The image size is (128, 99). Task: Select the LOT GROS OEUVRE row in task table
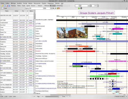pyautogui.click(x=17, y=37)
